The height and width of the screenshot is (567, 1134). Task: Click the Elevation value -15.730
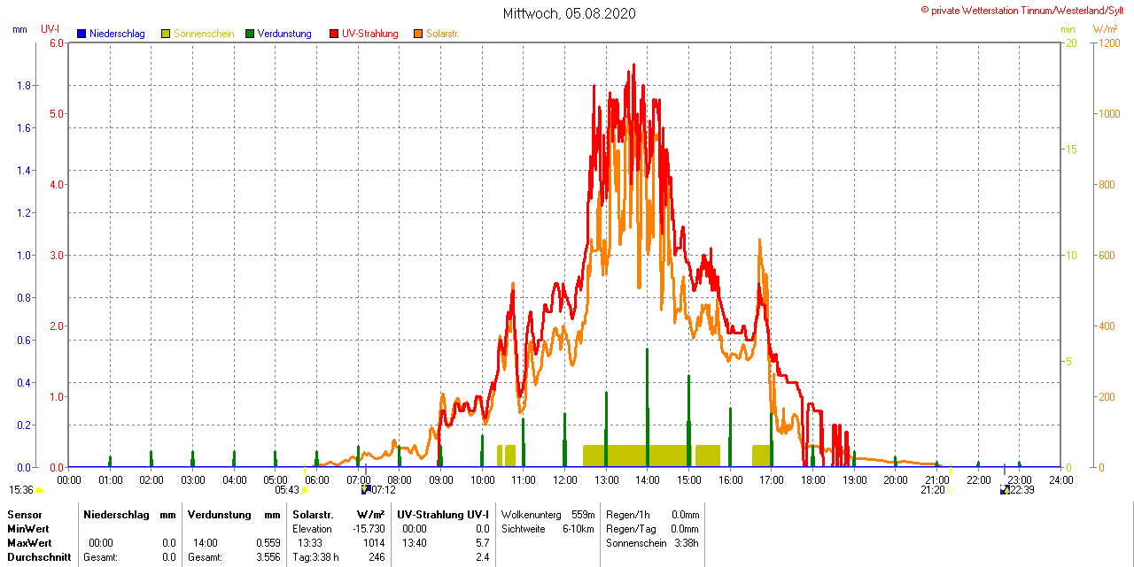[x=368, y=528]
